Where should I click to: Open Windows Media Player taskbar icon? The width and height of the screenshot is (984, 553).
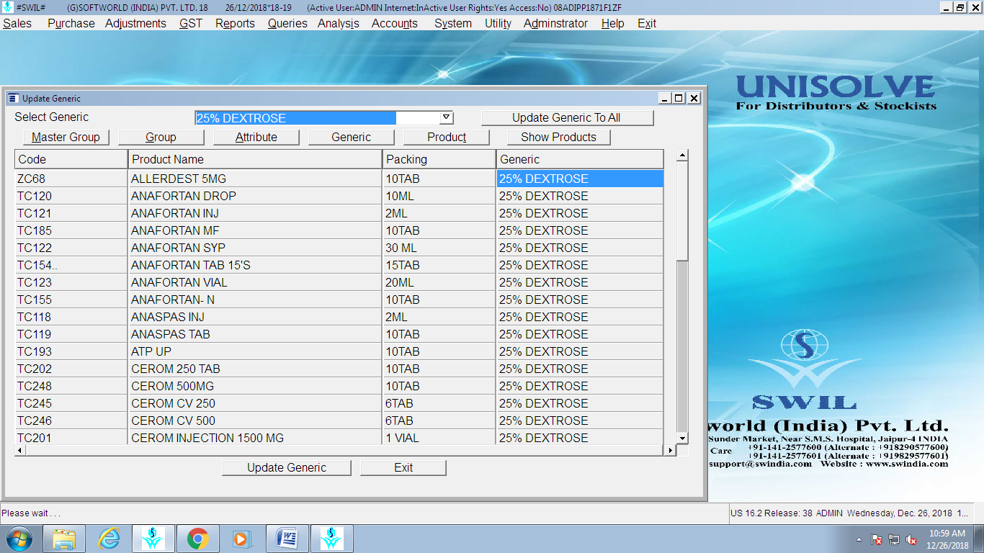pos(241,538)
